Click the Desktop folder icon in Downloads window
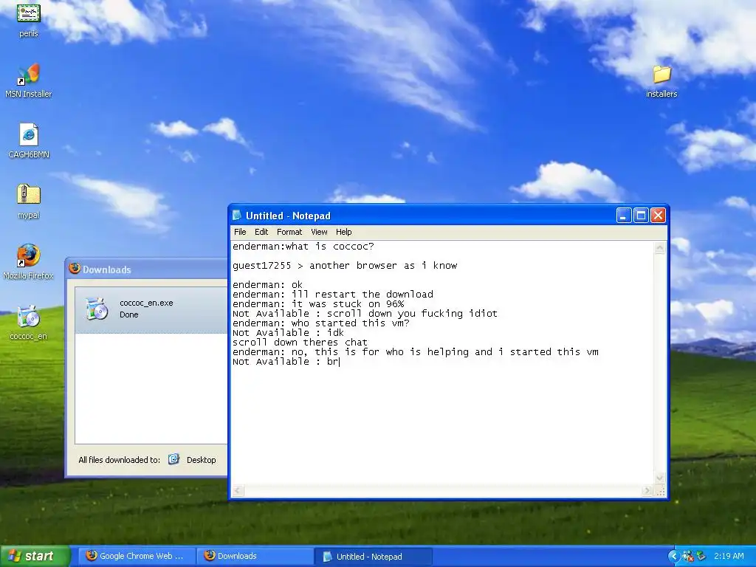 pyautogui.click(x=173, y=459)
